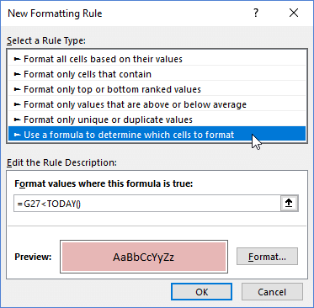Open the dialog help question mark
This screenshot has width=314, height=308.
256,13
